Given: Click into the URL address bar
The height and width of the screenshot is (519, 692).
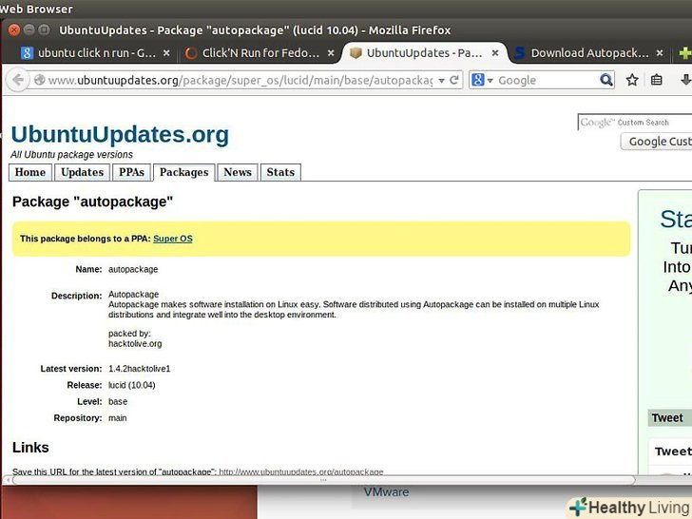Looking at the screenshot, I should pyautogui.click(x=240, y=80).
